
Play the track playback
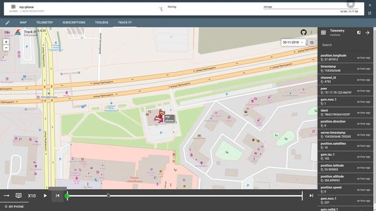[45, 196]
